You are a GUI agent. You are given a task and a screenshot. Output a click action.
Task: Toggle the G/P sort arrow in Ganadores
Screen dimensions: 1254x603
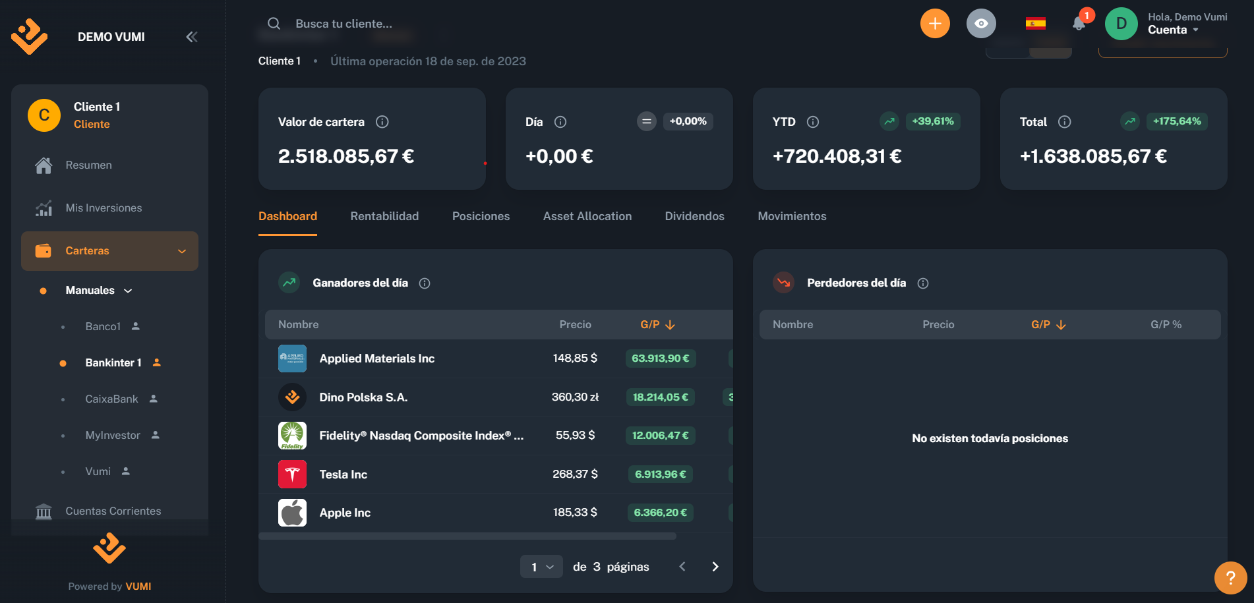(671, 324)
